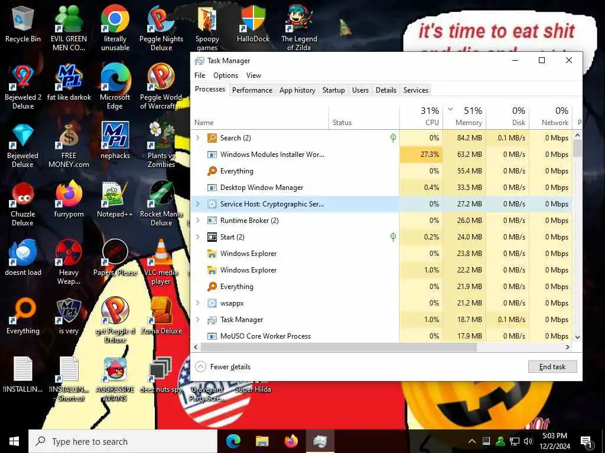Select MoUSO Core Worker Process row
This screenshot has width=605, height=453.
tap(382, 336)
